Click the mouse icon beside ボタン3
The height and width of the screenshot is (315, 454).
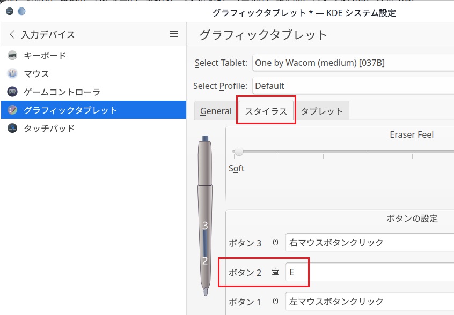click(276, 243)
